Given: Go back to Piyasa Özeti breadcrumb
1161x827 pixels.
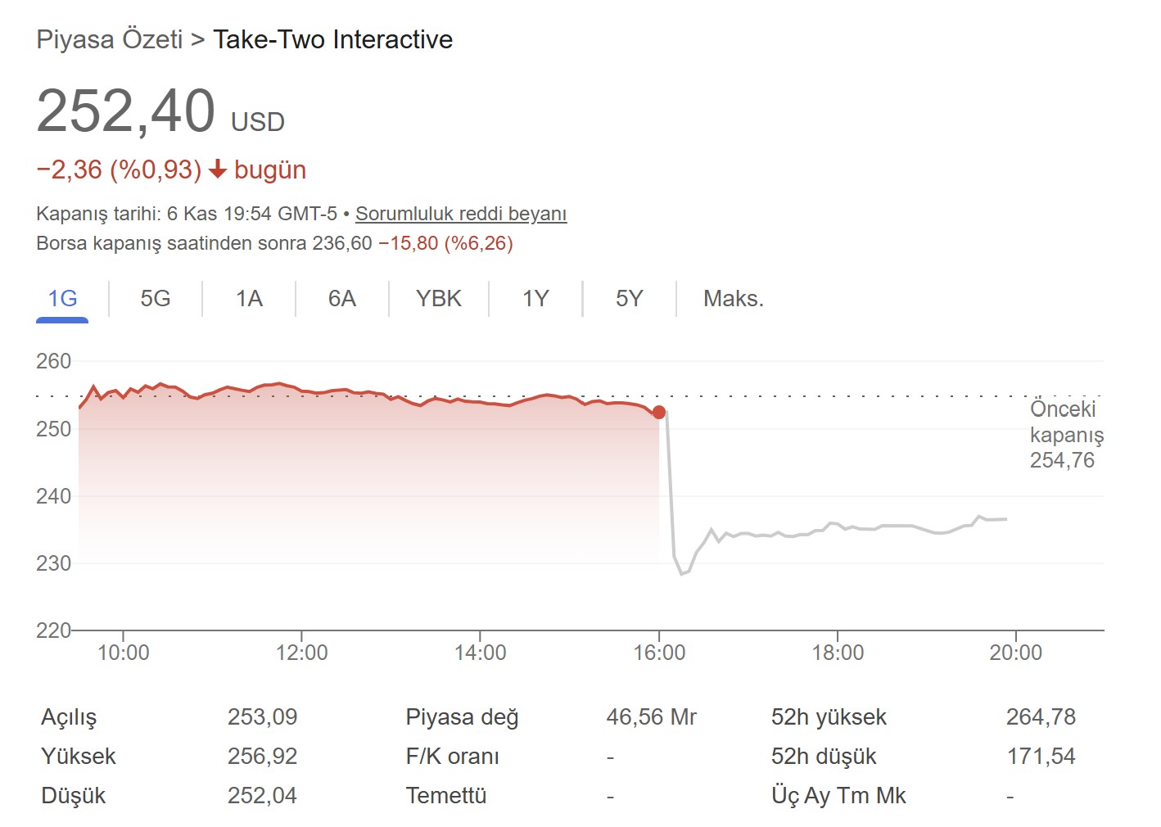Looking at the screenshot, I should [110, 39].
